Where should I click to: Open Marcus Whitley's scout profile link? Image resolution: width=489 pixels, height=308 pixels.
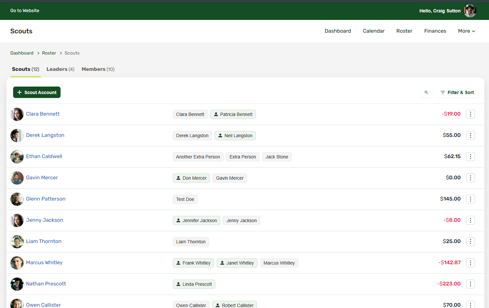click(x=44, y=263)
